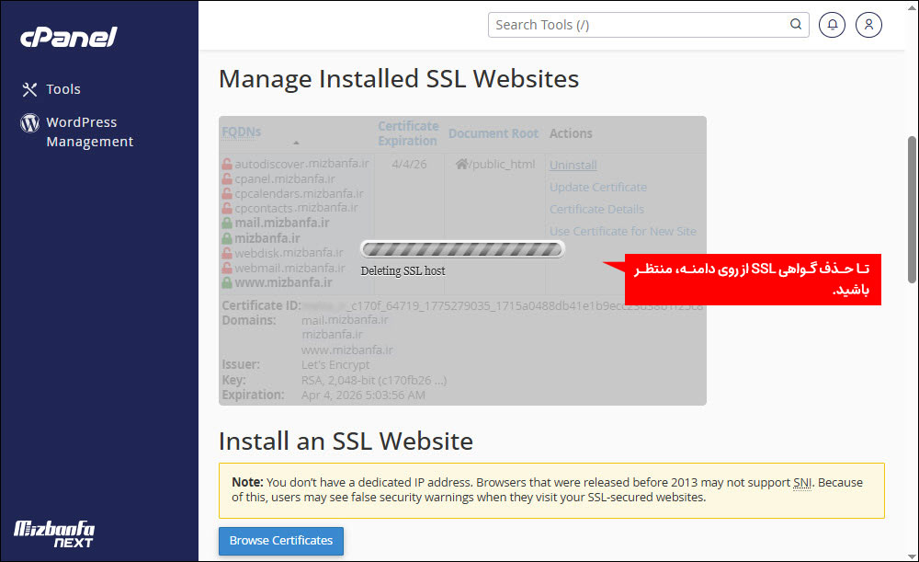Click the green padlock beside mizbanfa.ir
This screenshot has width=919, height=562.
pyautogui.click(x=227, y=237)
